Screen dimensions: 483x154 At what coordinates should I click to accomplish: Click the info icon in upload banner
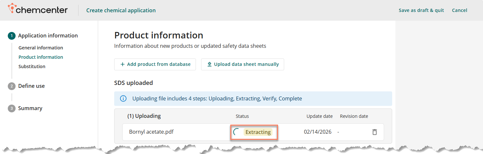click(x=123, y=98)
